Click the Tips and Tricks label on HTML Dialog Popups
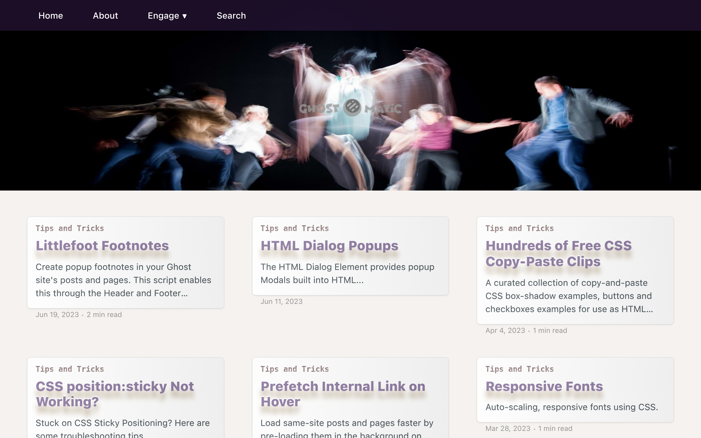 click(295, 228)
